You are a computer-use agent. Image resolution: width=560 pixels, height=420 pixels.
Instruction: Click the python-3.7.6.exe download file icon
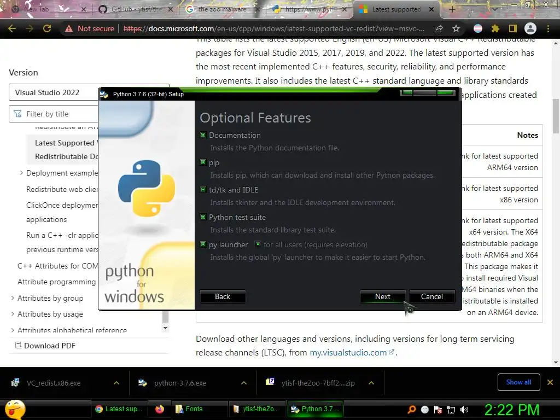tap(143, 382)
